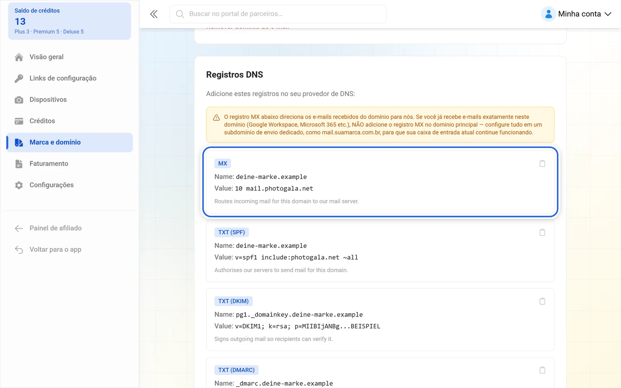Click the Voltar para o app return icon

tap(19, 250)
